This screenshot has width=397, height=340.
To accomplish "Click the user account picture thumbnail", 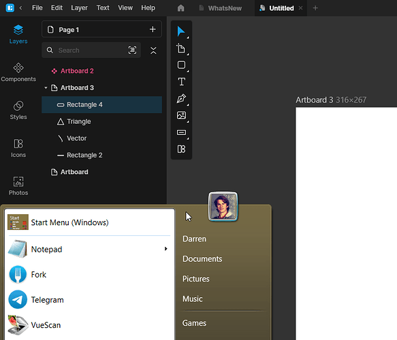I will [x=223, y=206].
